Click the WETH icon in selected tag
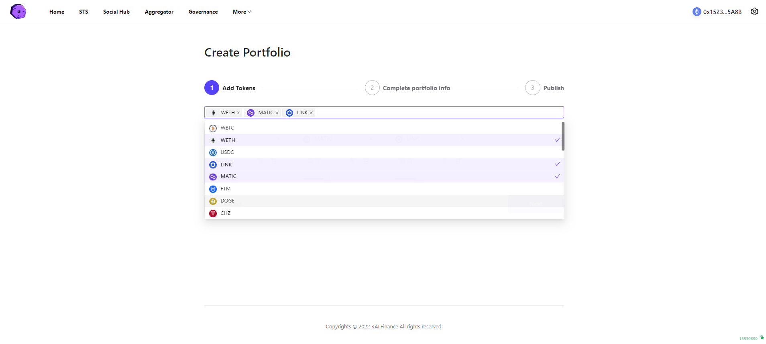The width and height of the screenshot is (766, 344). coord(213,113)
